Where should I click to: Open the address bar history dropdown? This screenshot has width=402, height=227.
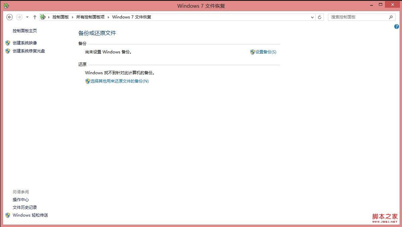312,17
